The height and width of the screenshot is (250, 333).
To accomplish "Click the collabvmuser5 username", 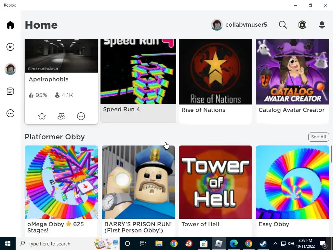I will click(x=246, y=25).
